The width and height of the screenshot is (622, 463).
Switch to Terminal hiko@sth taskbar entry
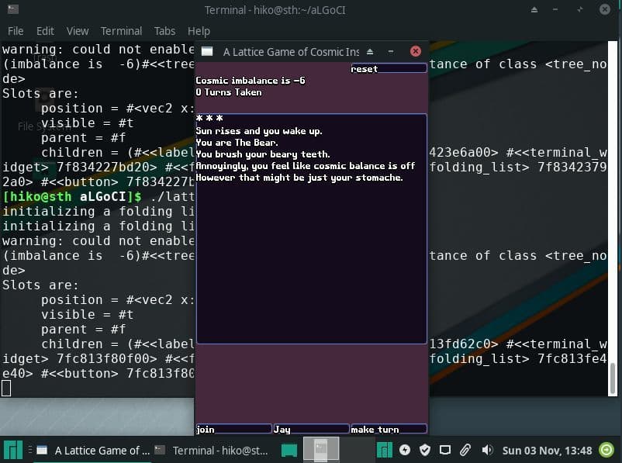pyautogui.click(x=212, y=451)
